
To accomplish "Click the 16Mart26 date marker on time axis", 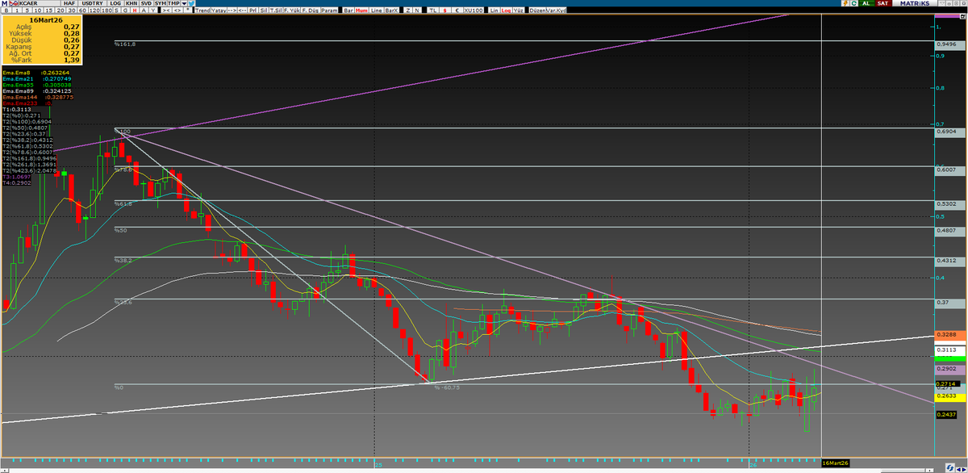I will click(x=835, y=463).
